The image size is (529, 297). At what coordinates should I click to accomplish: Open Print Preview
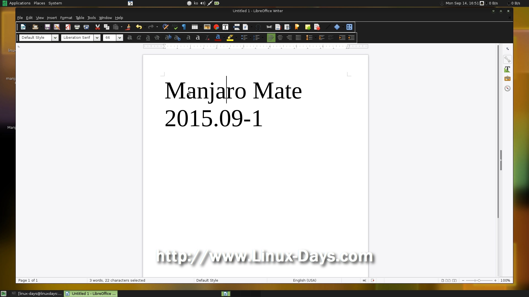point(86,27)
